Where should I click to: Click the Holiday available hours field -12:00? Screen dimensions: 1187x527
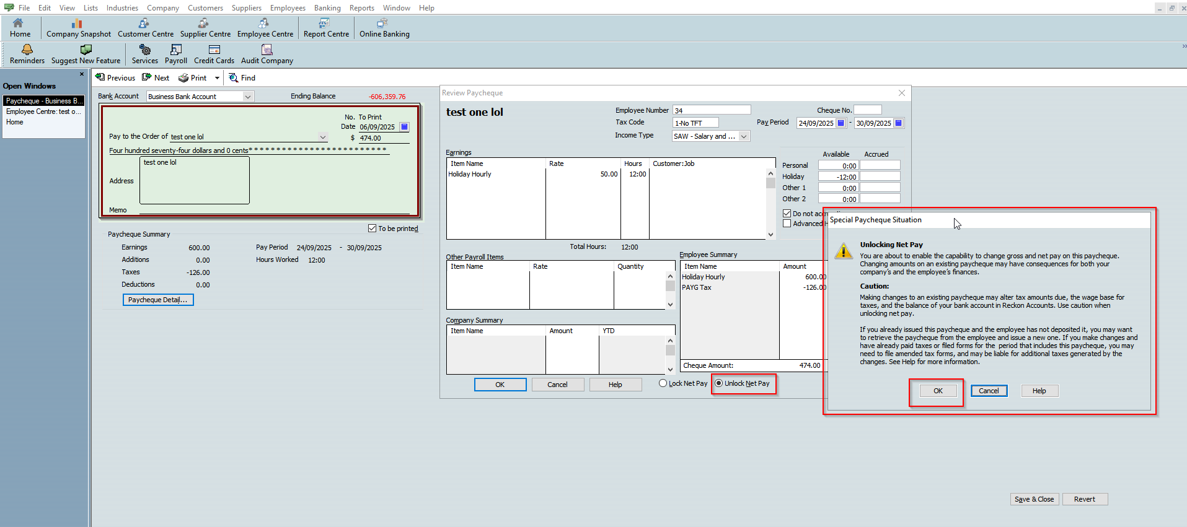click(838, 176)
